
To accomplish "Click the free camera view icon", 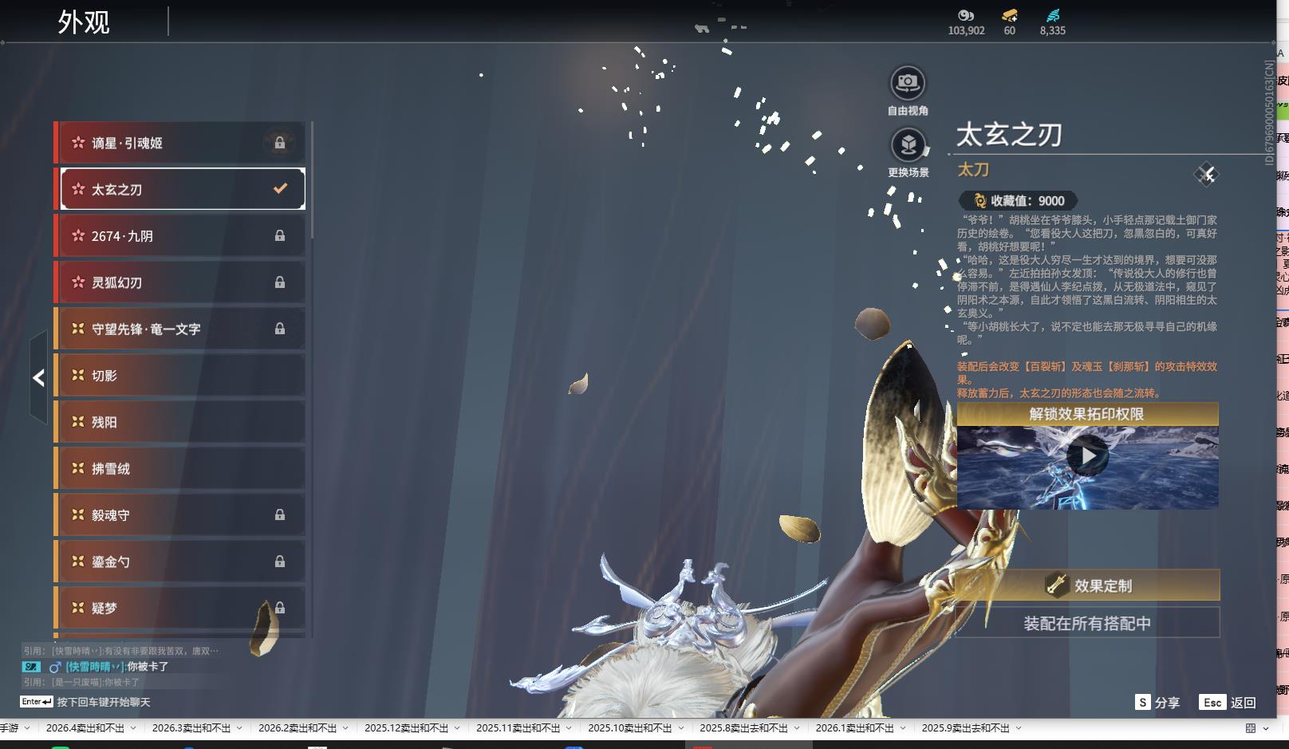I will (907, 83).
